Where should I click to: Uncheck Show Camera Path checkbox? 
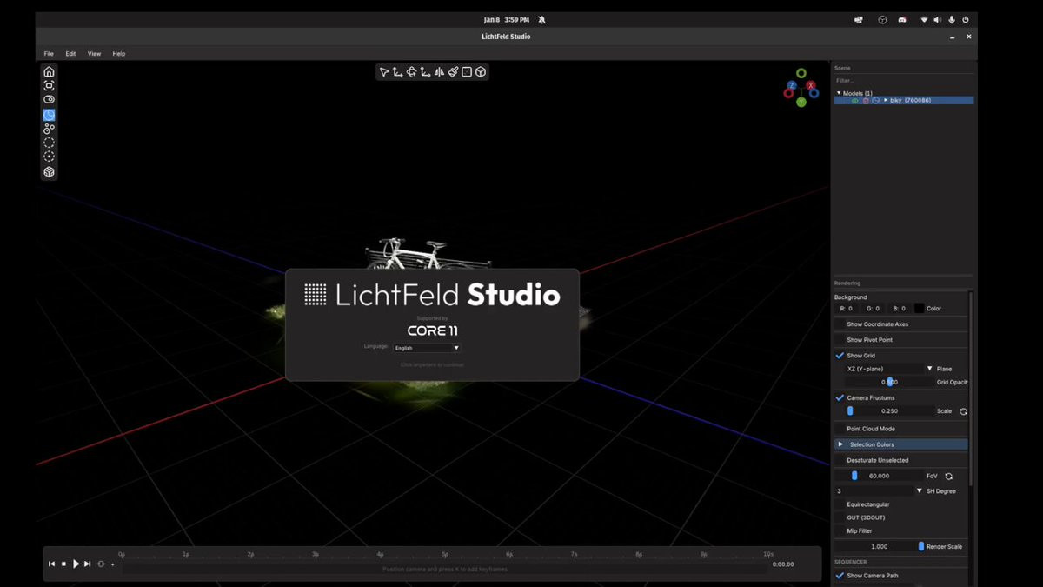coord(840,576)
